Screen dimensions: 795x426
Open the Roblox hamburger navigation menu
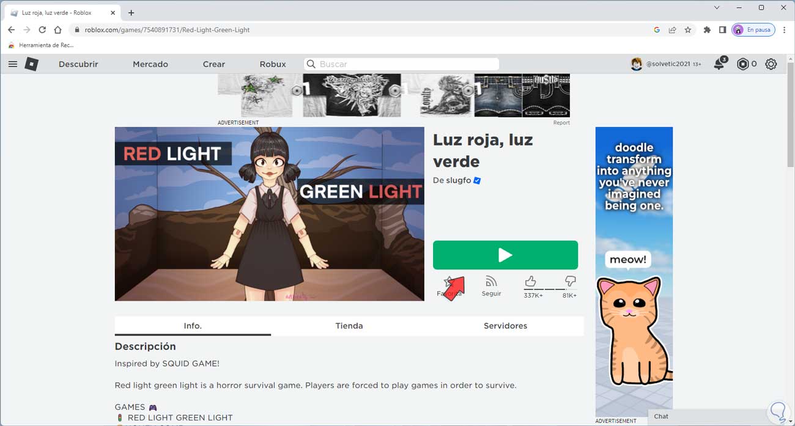pos(13,64)
